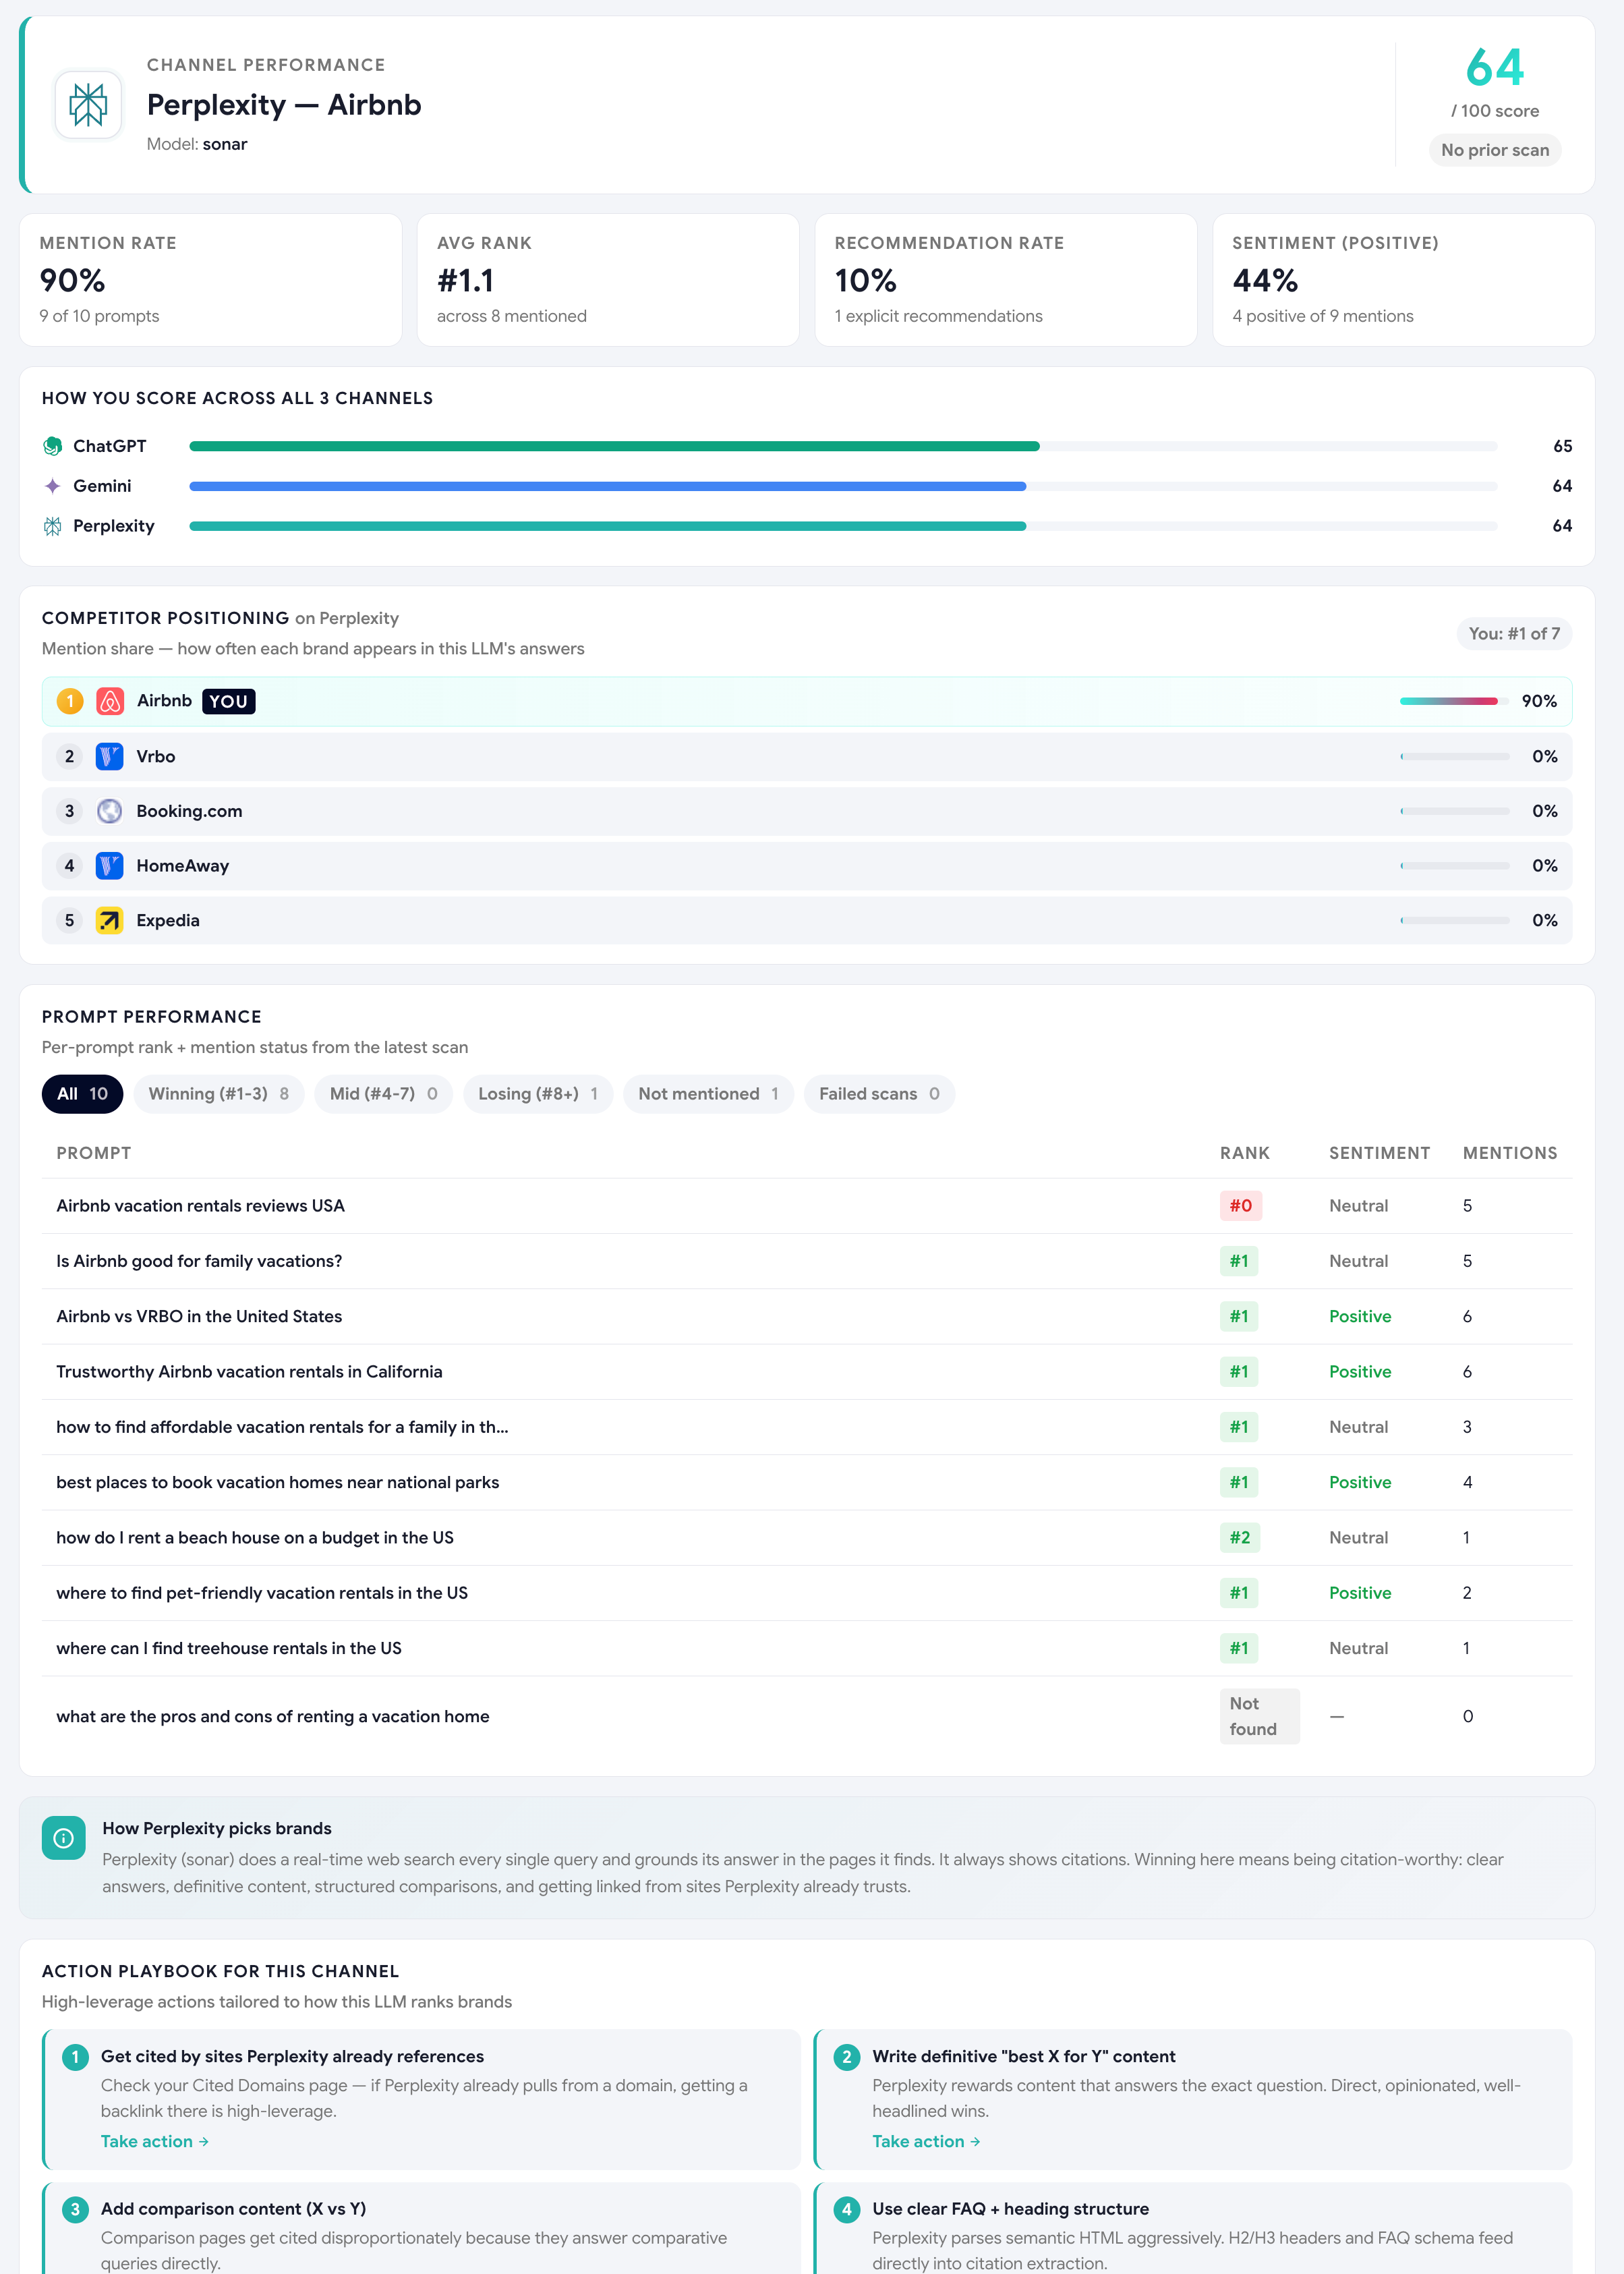Screen dimensions: 1624x2274
Task: Click the Booking.com globe logo
Action: point(110,811)
